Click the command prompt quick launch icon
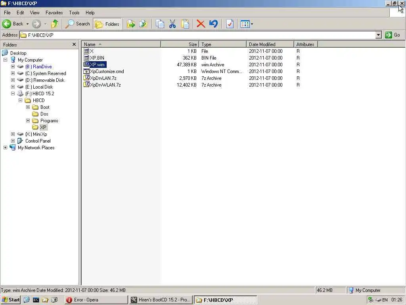 coord(36,300)
